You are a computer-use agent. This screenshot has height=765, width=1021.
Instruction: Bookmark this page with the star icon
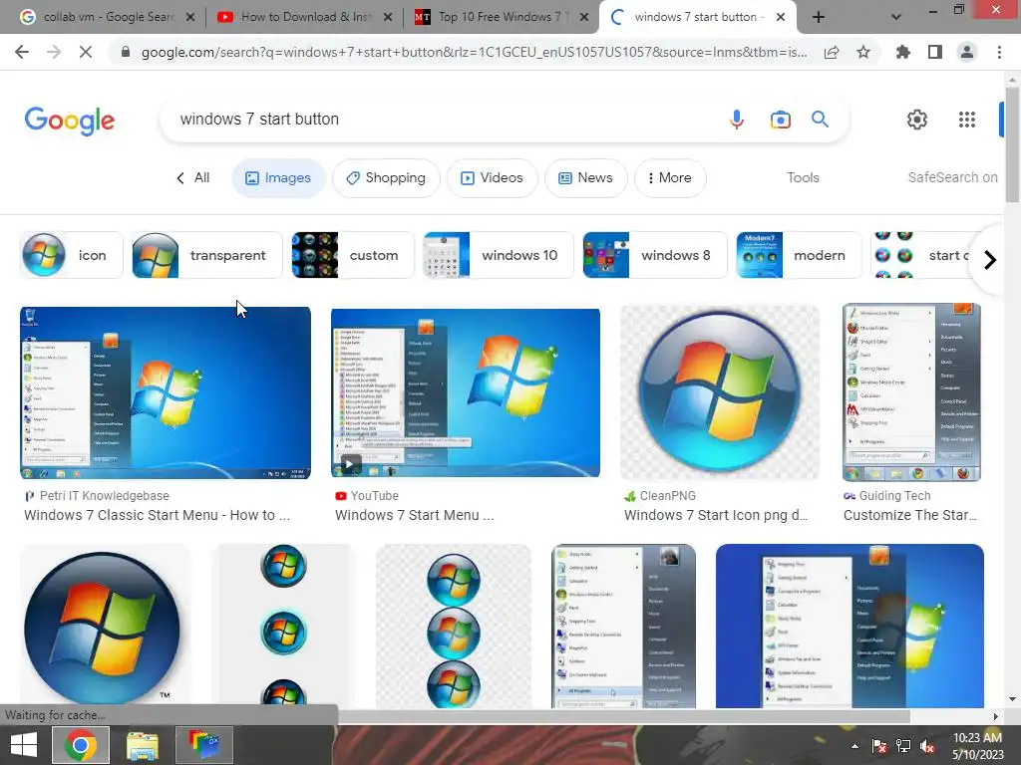863,52
